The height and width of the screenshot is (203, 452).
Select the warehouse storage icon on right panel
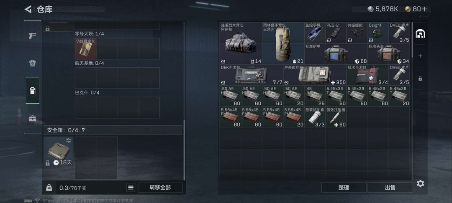click(420, 34)
